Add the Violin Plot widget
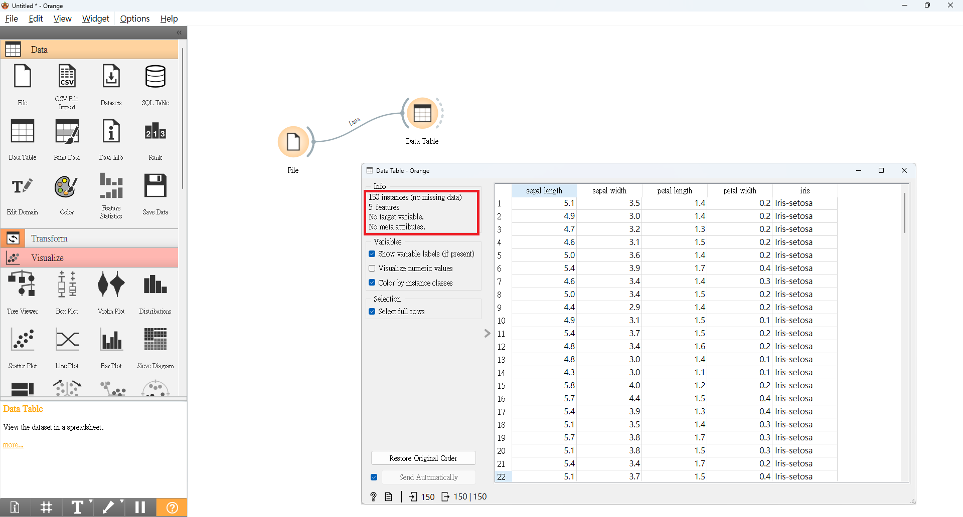Viewport: 963px width, 517px height. point(111,293)
